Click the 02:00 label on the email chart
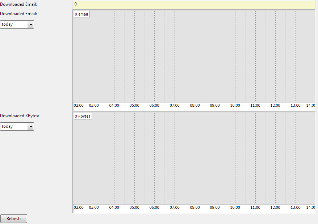Image resolution: width=318 pixels, height=224 pixels. tap(79, 105)
